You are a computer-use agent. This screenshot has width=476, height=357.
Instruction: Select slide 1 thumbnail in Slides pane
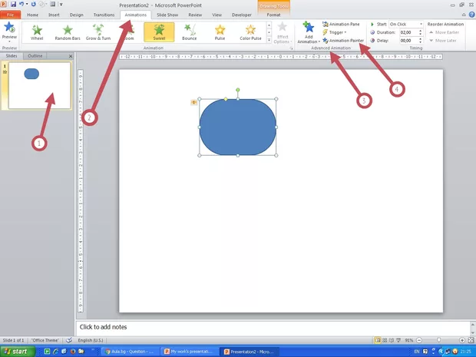point(40,85)
